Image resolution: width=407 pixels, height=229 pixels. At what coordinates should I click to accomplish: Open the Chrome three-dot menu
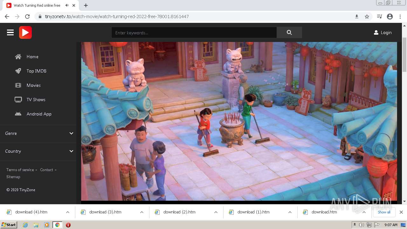tap(400, 17)
